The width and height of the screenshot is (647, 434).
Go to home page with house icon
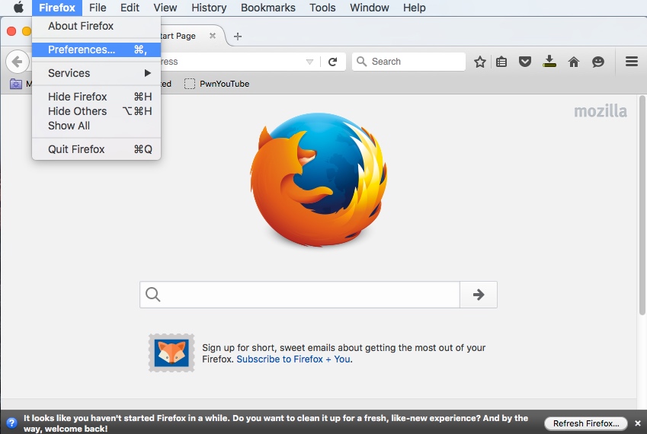click(574, 62)
